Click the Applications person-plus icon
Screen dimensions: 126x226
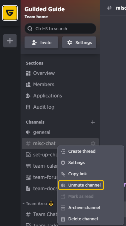[x=28, y=96]
